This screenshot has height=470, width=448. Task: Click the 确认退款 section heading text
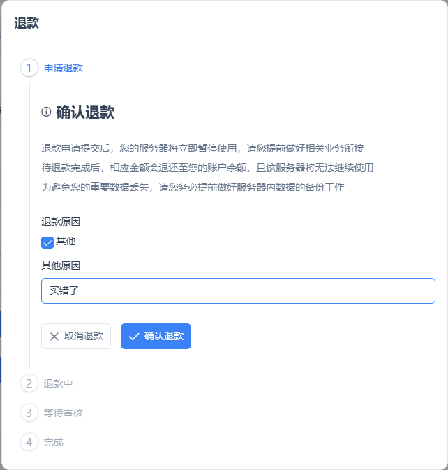tap(85, 112)
